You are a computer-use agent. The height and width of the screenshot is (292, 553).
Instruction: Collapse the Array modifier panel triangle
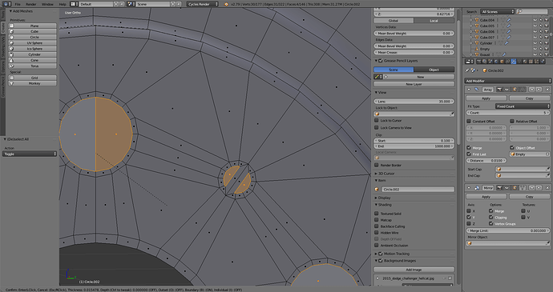469,90
